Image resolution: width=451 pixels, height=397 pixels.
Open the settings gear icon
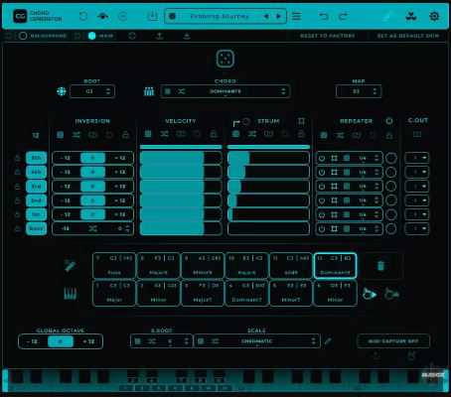coord(434,16)
